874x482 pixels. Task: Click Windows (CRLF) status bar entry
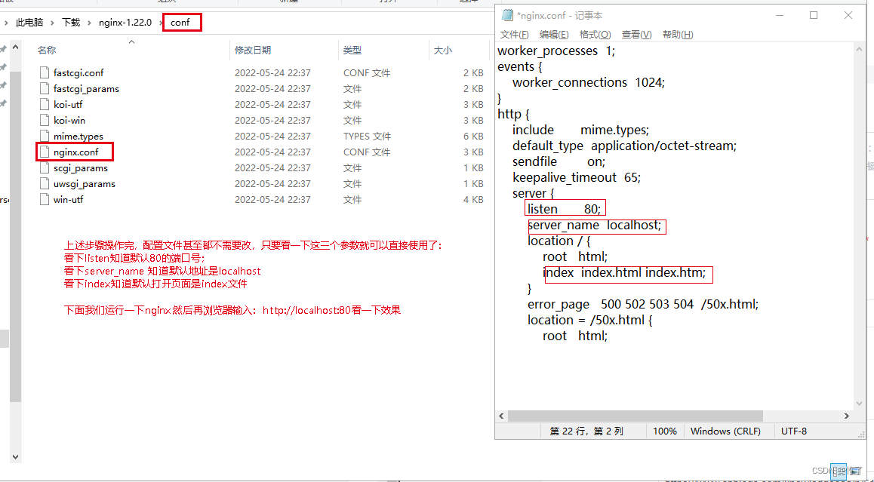[725, 431]
